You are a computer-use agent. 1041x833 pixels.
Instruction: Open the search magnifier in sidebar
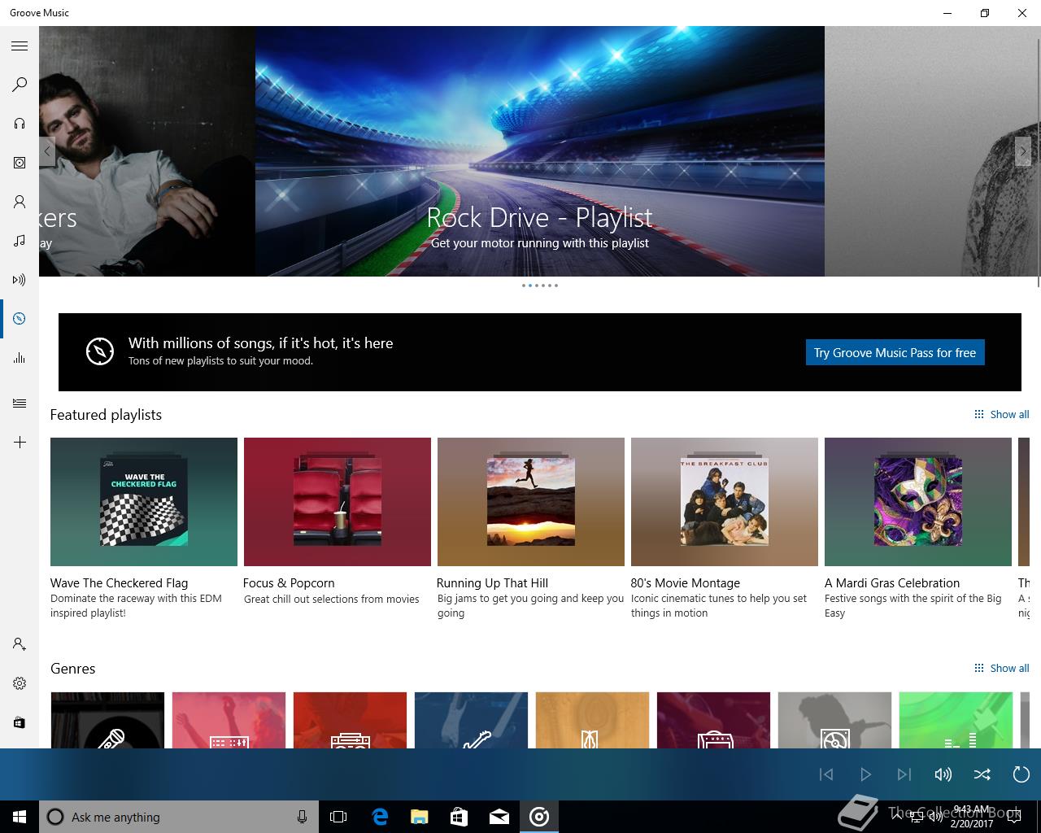pyautogui.click(x=20, y=85)
